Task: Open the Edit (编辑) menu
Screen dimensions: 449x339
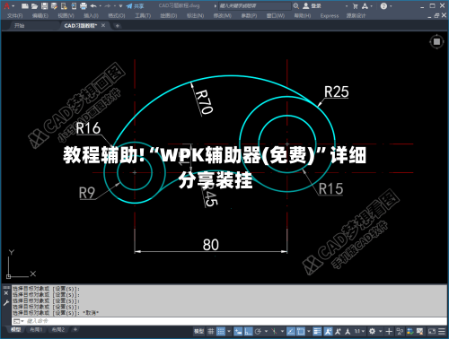Action: pyautogui.click(x=40, y=15)
